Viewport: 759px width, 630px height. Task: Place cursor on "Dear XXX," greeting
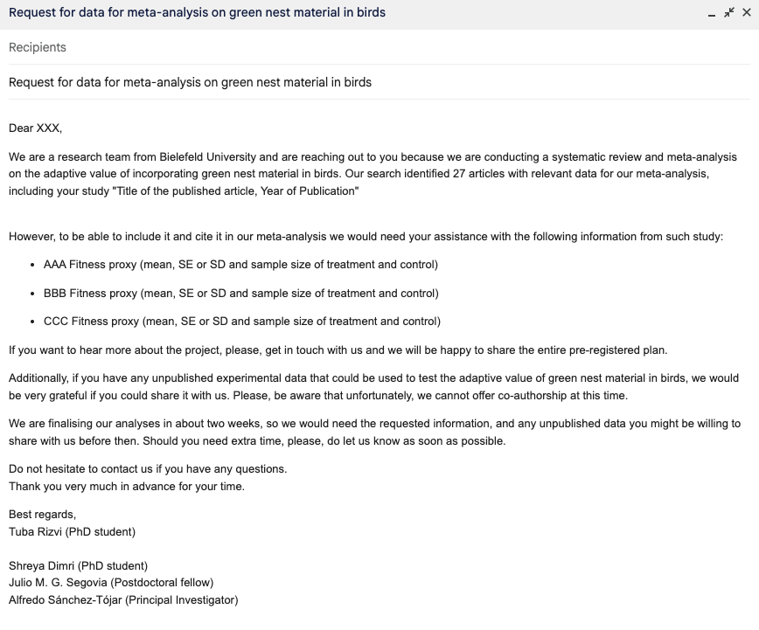click(x=36, y=128)
